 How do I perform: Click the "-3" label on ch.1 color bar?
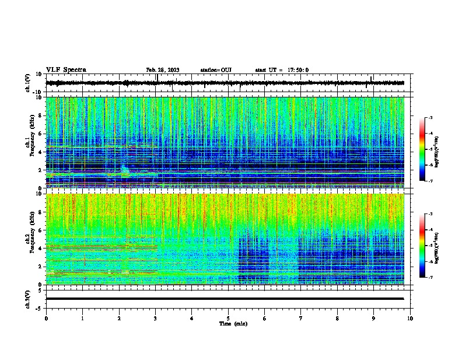click(x=430, y=117)
